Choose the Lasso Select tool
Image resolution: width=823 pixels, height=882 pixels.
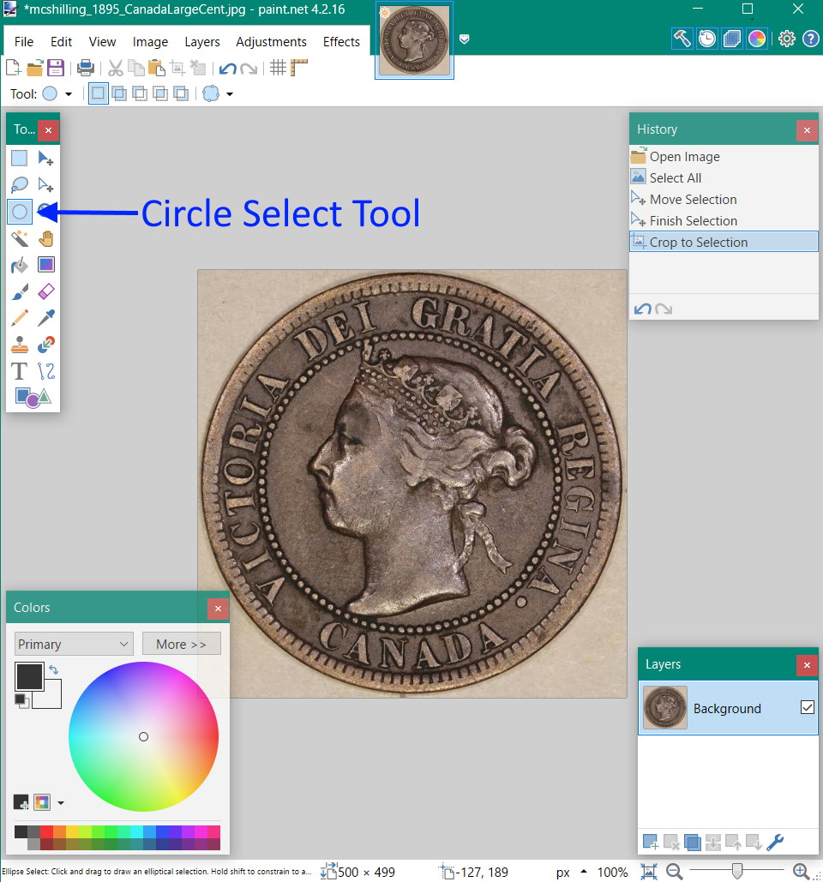19,184
